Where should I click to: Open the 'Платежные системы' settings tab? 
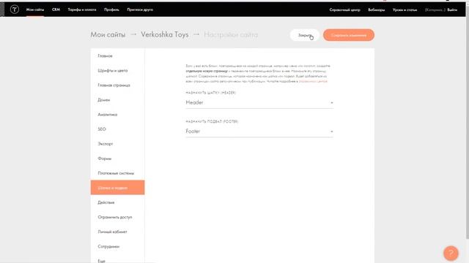pos(117,173)
